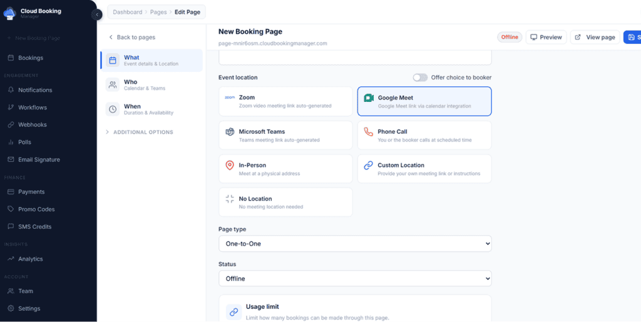The image size is (641, 322).
Task: Click the View page button
Action: 595,38
